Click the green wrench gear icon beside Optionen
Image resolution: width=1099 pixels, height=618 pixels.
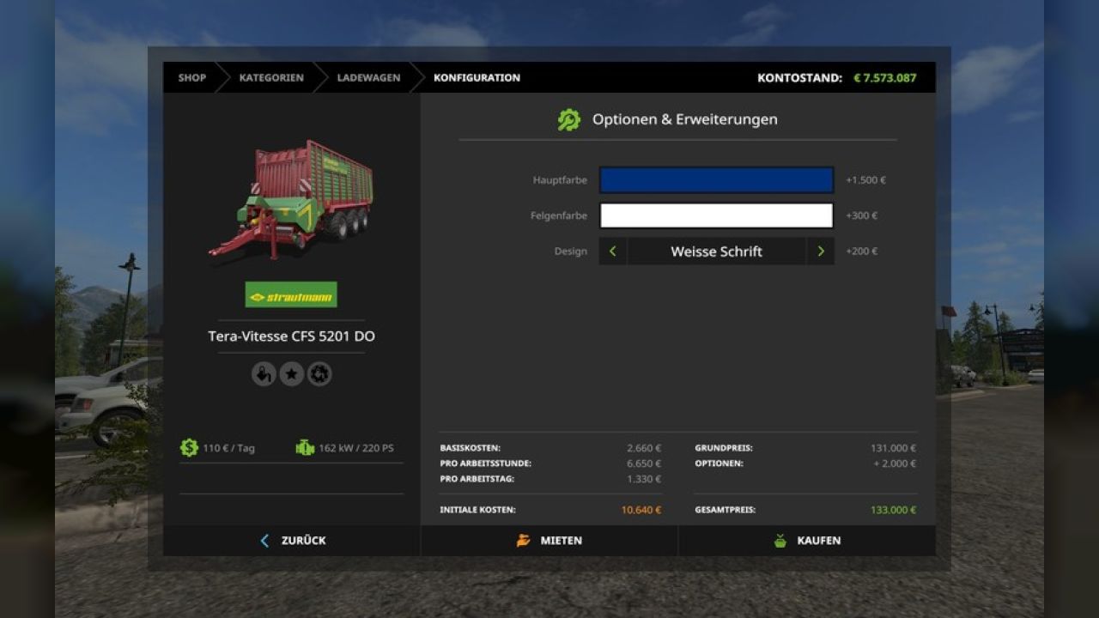coord(568,120)
